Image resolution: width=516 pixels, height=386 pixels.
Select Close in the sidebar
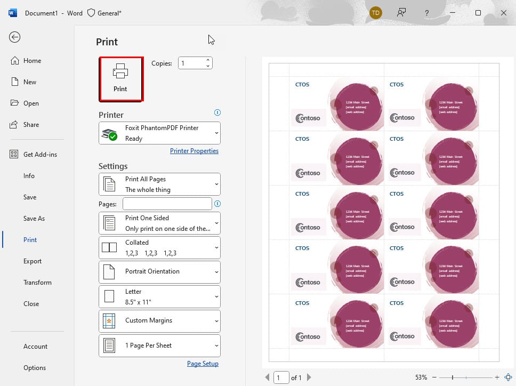[31, 304]
